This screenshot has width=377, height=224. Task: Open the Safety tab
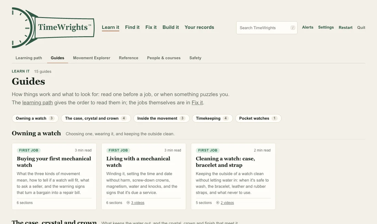[195, 58]
